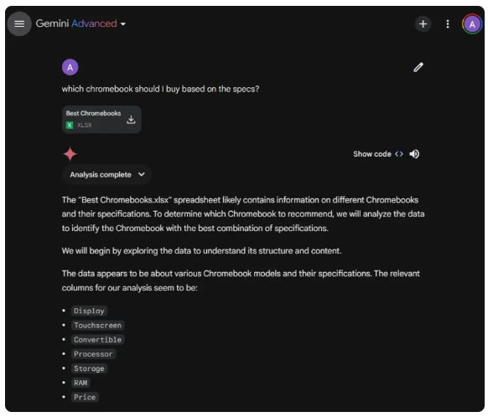This screenshot has width=488, height=417.
Task: Click the Processor column tag
Action: click(x=93, y=354)
